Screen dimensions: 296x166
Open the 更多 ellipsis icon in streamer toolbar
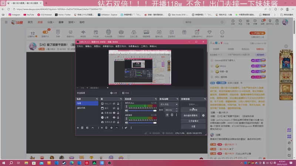(x=222, y=34)
